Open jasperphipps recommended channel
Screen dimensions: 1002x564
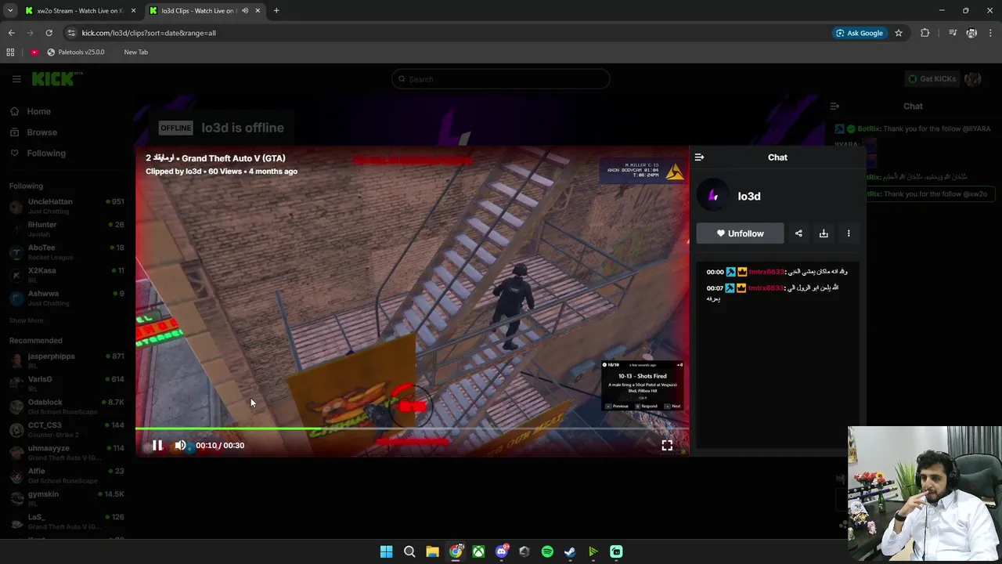67,361
